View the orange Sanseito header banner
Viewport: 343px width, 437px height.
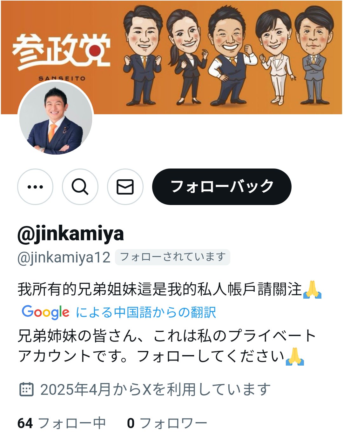pyautogui.click(x=171, y=57)
